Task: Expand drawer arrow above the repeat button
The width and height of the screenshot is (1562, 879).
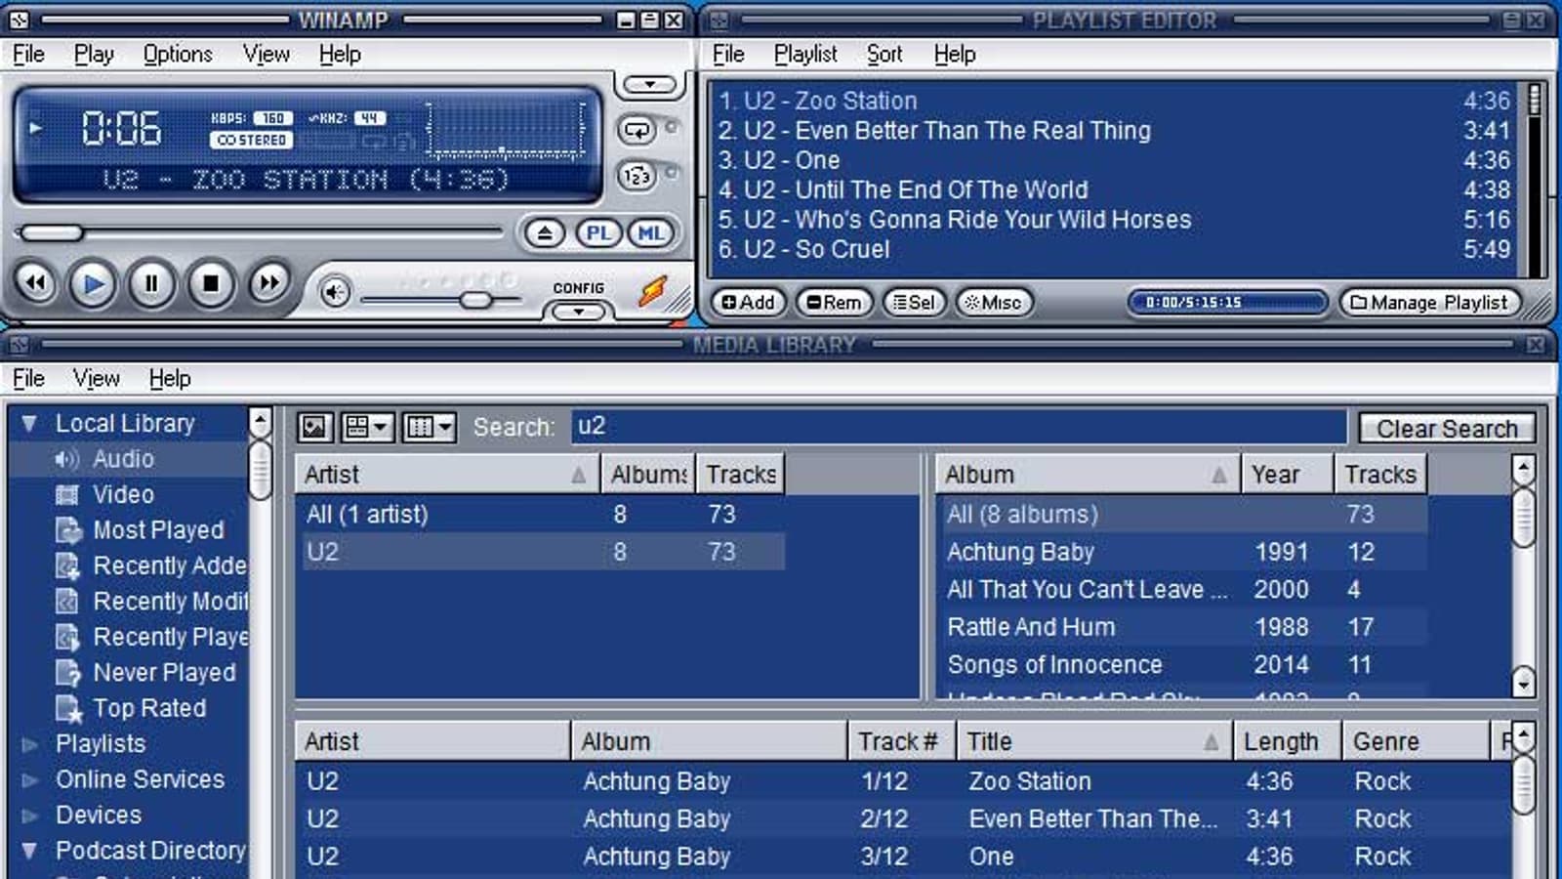Action: coord(649,85)
